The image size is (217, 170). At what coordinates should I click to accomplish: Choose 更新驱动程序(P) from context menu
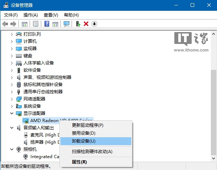[x=96, y=125]
